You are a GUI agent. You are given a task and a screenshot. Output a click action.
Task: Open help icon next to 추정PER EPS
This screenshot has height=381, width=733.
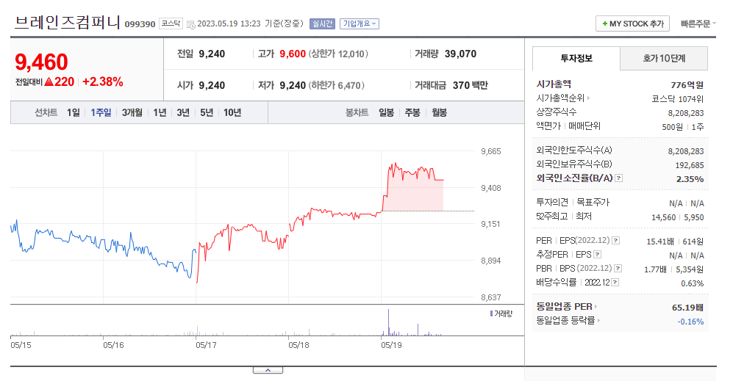(x=598, y=255)
